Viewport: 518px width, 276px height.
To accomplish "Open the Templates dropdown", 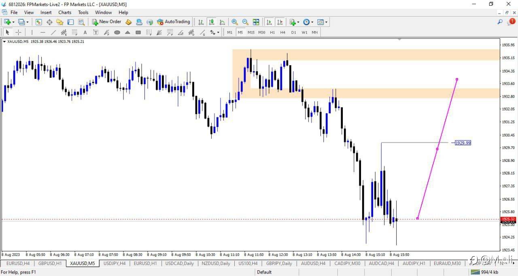I will pyautogui.click(x=322, y=22).
